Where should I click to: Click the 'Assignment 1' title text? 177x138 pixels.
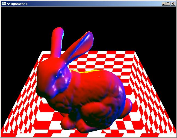pyautogui.click(x=17, y=4)
